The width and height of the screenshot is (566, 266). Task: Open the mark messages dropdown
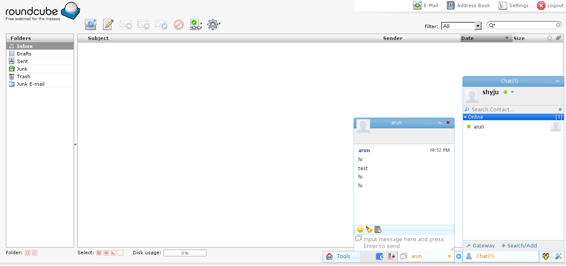(196, 25)
